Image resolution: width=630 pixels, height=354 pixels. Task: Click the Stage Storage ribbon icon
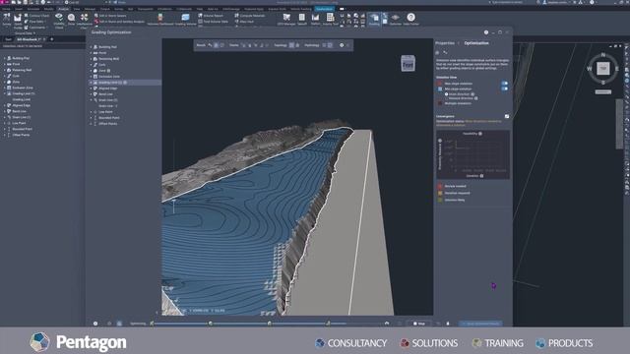pos(71,19)
